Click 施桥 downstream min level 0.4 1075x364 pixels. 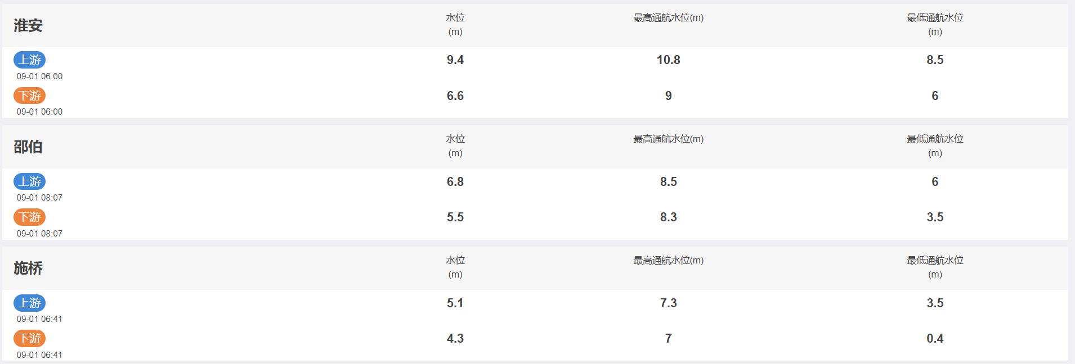point(935,339)
